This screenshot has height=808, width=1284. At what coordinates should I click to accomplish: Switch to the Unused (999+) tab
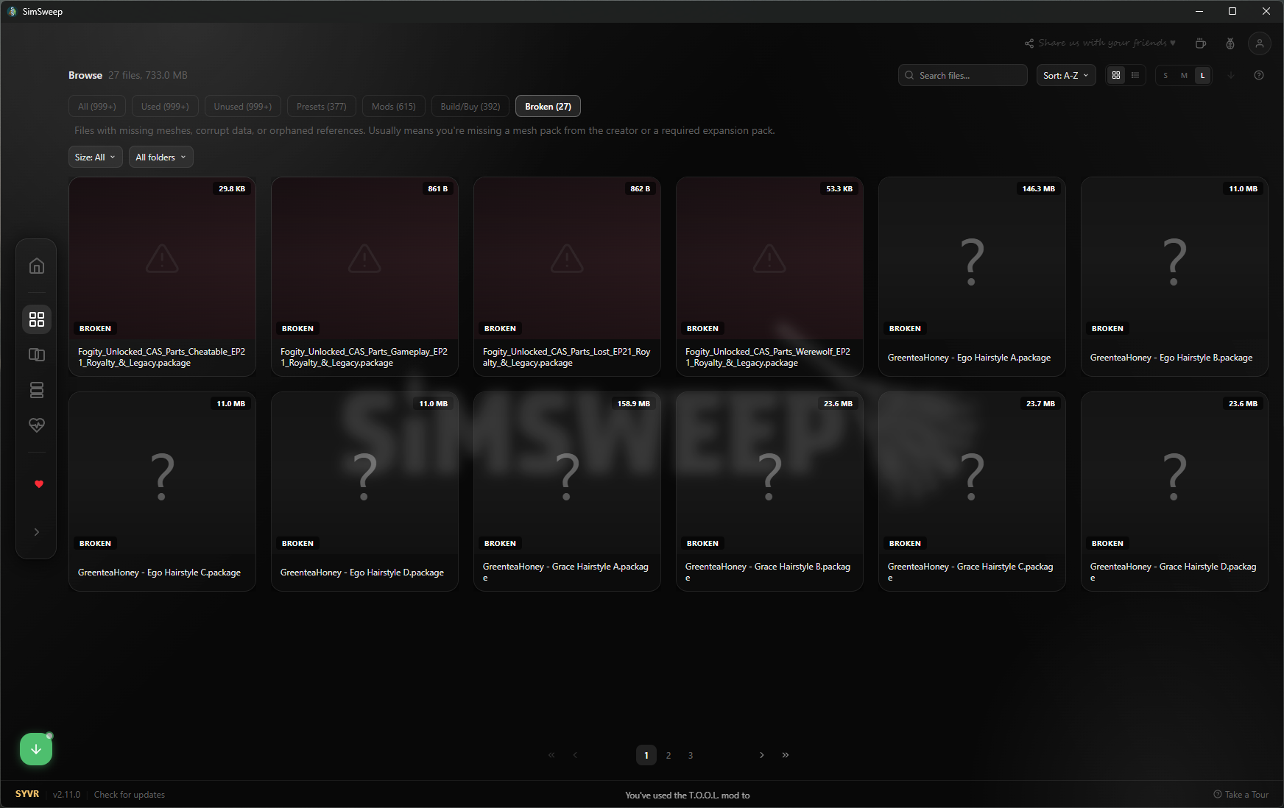coord(243,107)
